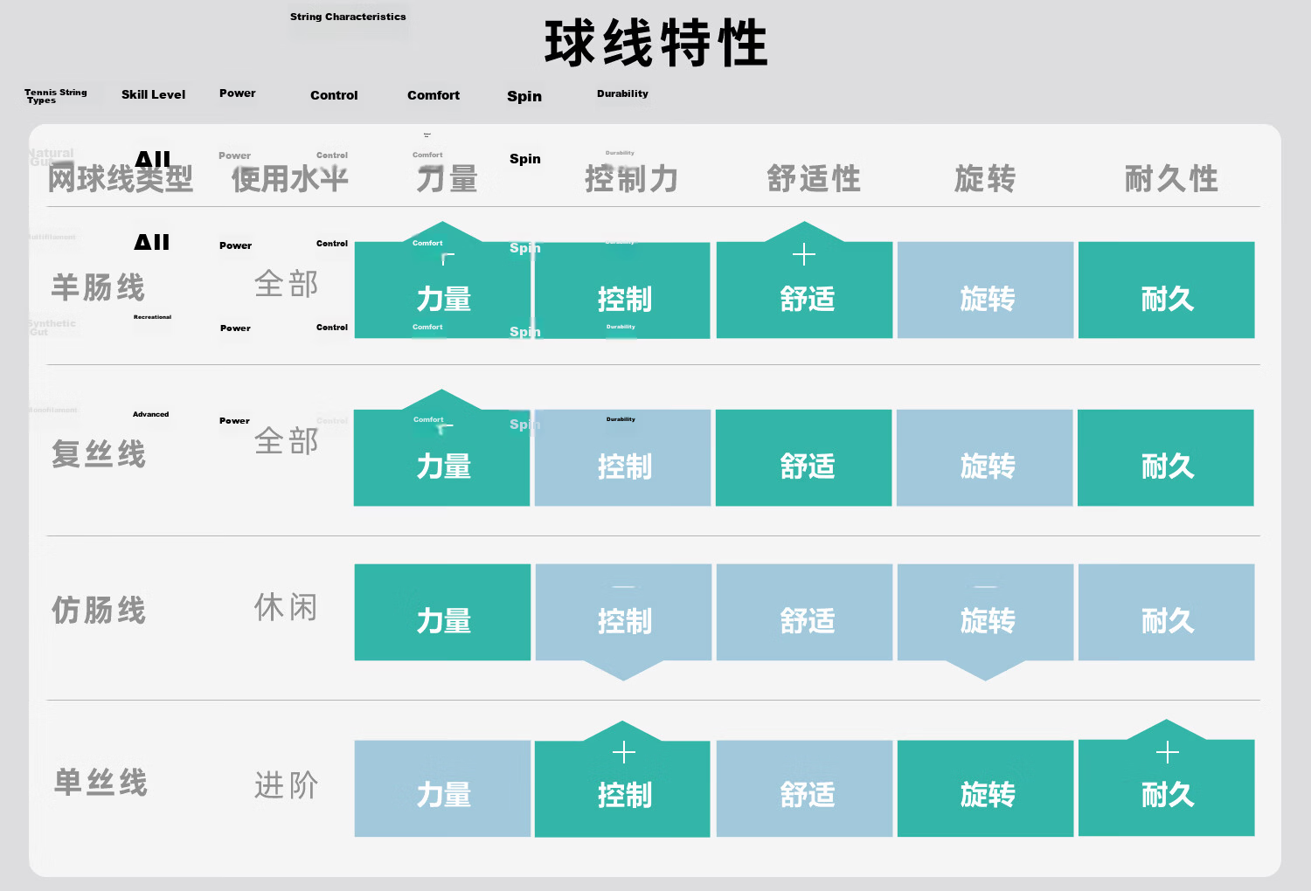
Task: Click the plus sign above 控制 in 单丝线 row
Action: (x=624, y=752)
